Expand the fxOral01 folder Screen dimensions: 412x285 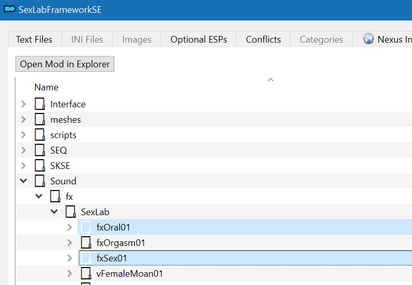click(x=70, y=227)
